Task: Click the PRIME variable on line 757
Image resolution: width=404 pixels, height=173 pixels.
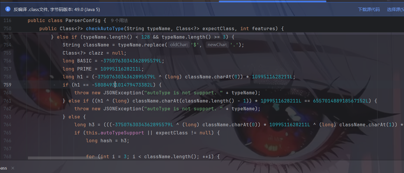Action: click(84, 69)
